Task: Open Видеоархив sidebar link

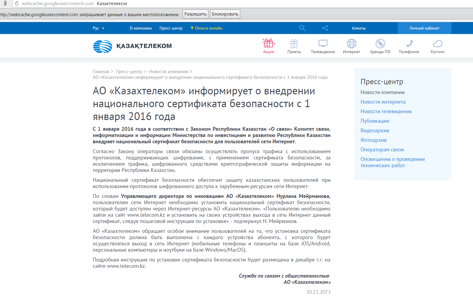Action: tap(375, 131)
